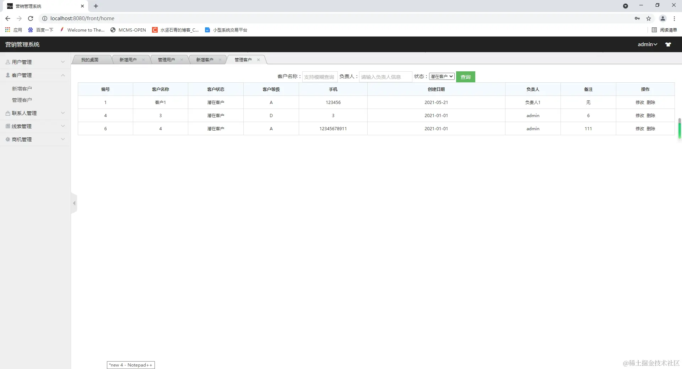The image size is (682, 369).
Task: Collapse sidebar with the left arrow handle
Action: pos(74,203)
